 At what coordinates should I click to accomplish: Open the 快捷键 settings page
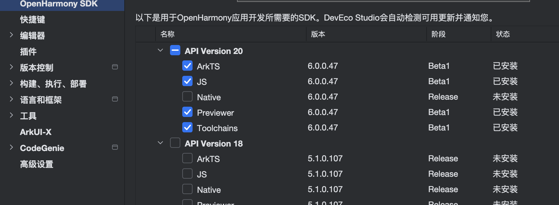pos(33,20)
